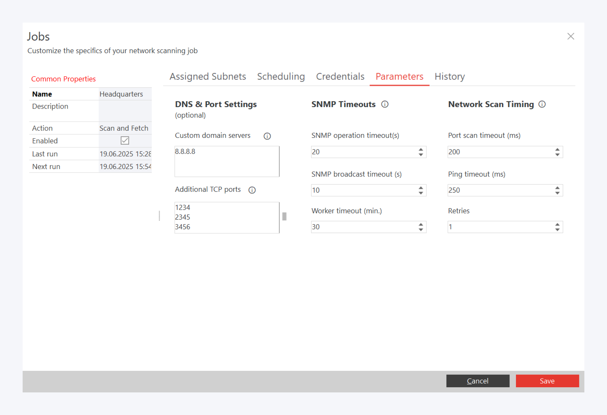
Task: Click the info icon beside SNMP Timeouts
Action: click(385, 104)
